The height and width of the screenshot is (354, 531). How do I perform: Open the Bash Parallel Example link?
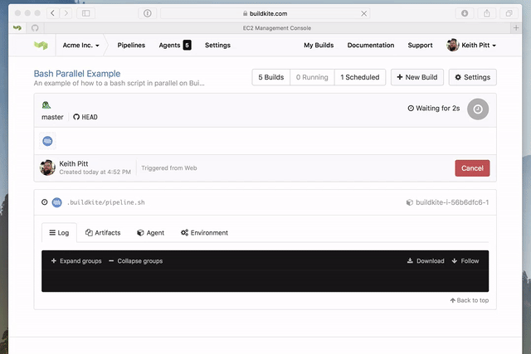tap(77, 74)
